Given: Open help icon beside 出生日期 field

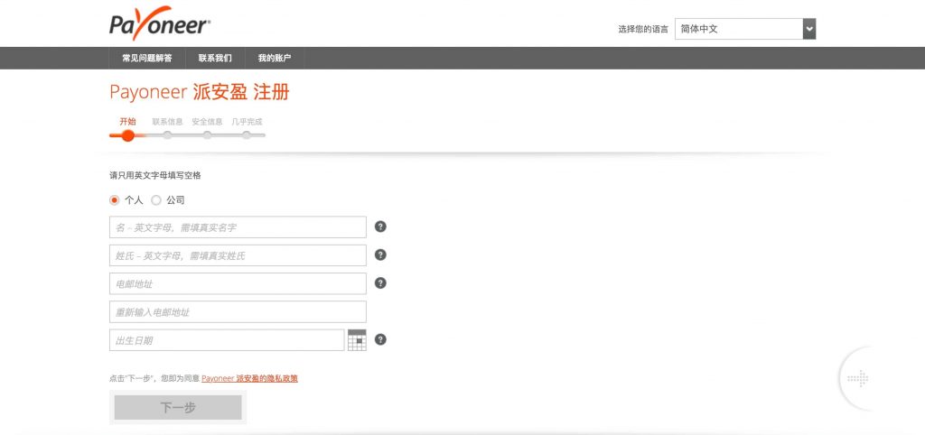Looking at the screenshot, I should [x=380, y=339].
